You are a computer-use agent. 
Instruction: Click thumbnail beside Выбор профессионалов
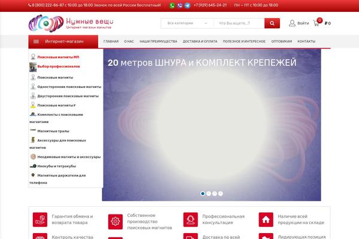pyautogui.click(x=33, y=67)
